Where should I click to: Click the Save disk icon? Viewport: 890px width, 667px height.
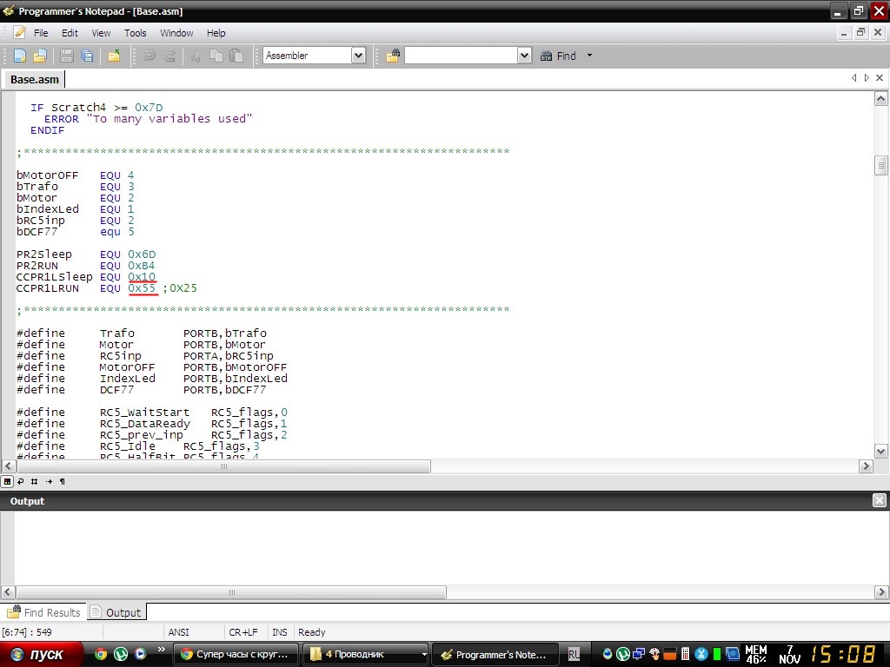pyautogui.click(x=67, y=56)
